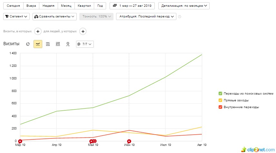This screenshot has height=153, width=276.
Task: Switch to stacked area chart view
Action: point(48,44)
